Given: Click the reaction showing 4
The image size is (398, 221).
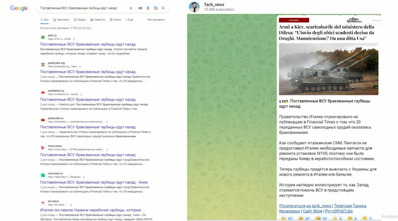Looking at the screenshot, I should point(352,219).
